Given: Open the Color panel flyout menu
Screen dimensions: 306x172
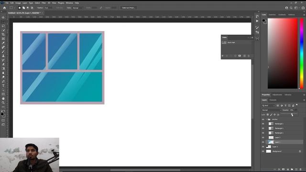Looking at the screenshot, I should pos(304,15).
